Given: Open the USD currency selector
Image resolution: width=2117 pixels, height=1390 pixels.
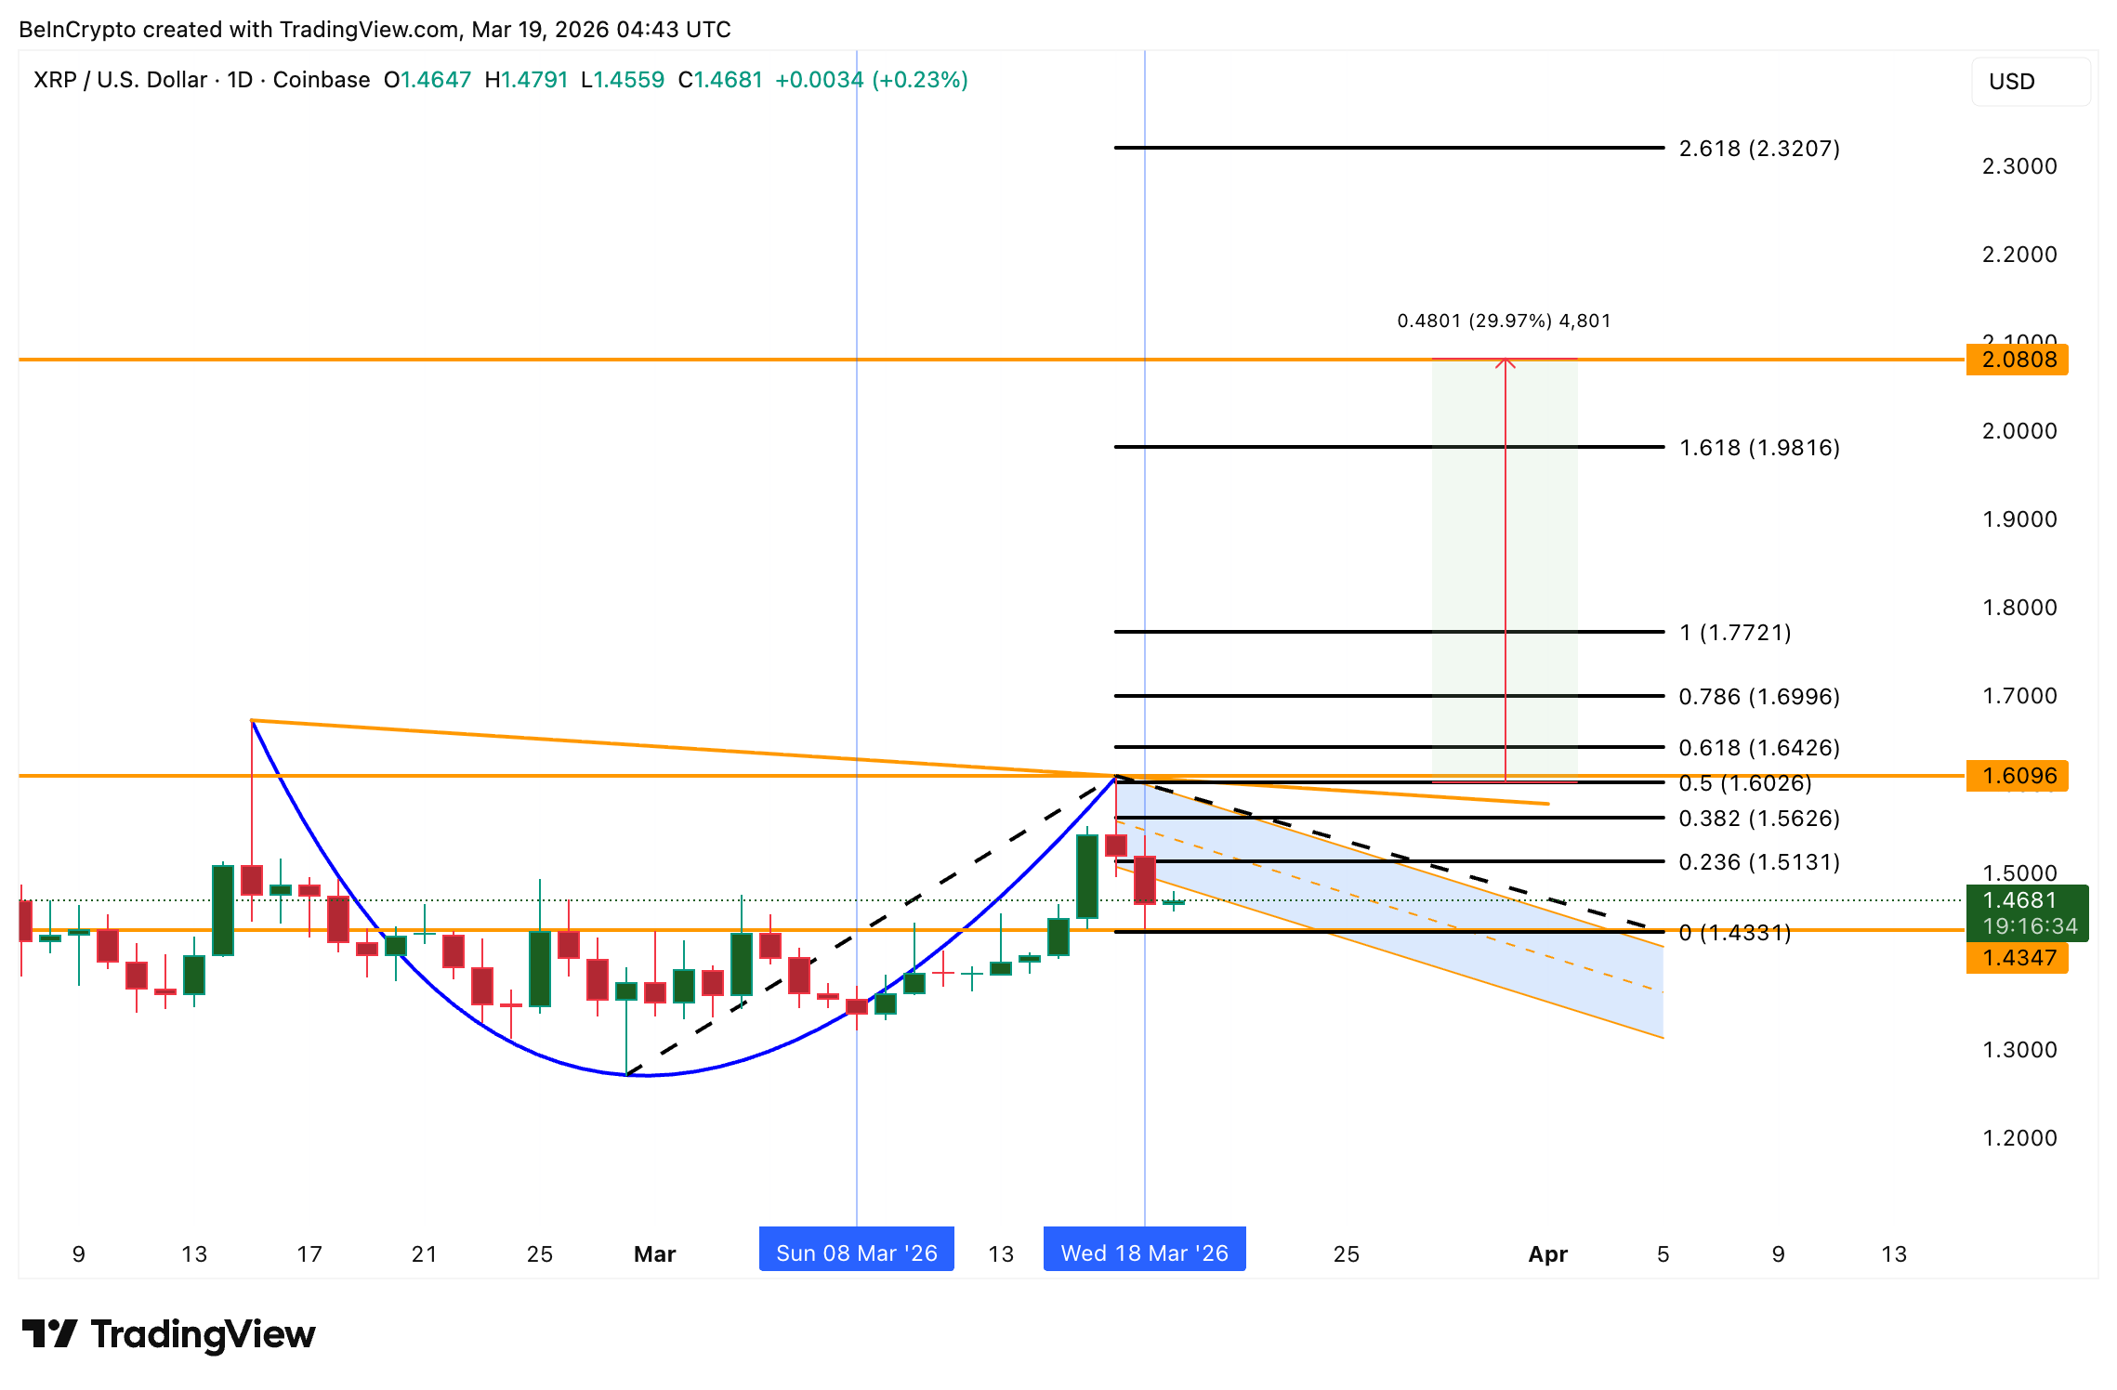Looking at the screenshot, I should [2014, 82].
